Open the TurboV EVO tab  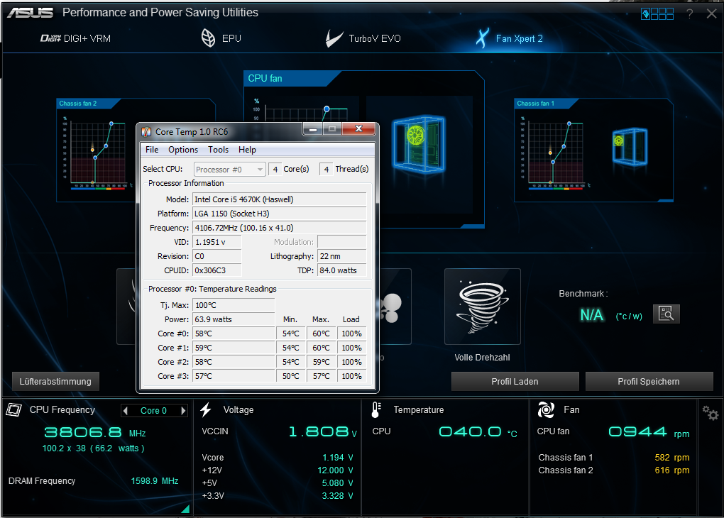363,38
